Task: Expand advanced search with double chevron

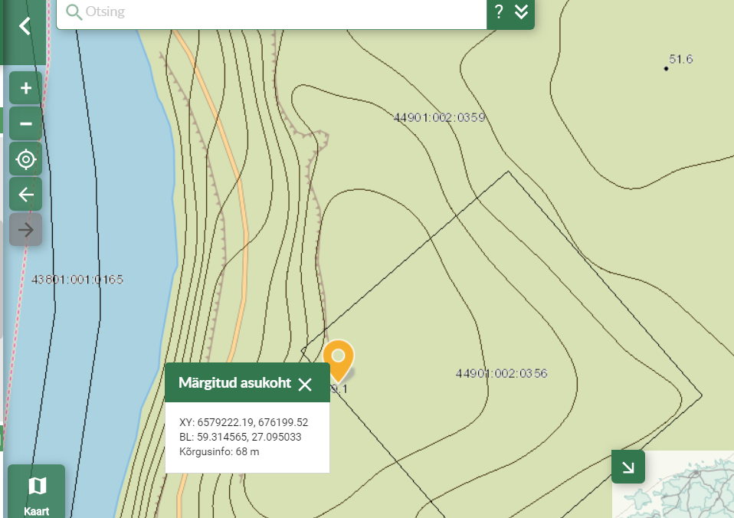Action: point(522,12)
